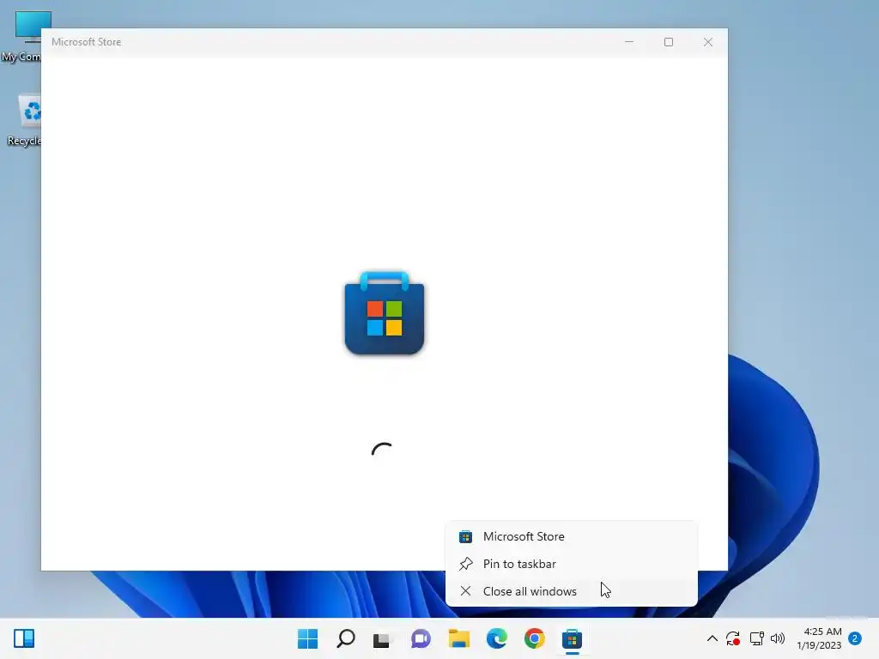Select the Recycle Bin desktop icon

pyautogui.click(x=24, y=120)
